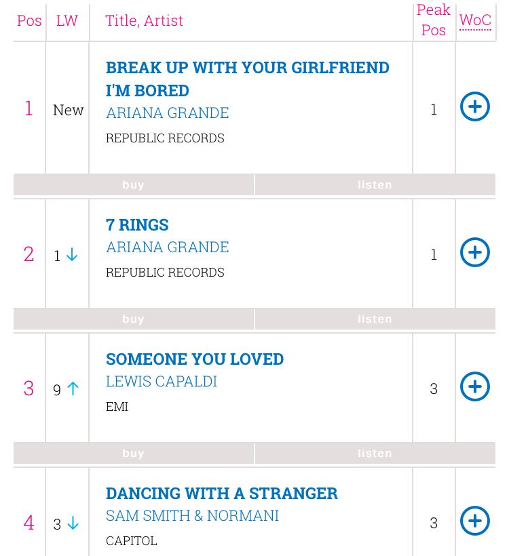Open Ariana Grande link under 7 Rings
Viewport: 509px width, 556px height.
pos(167,247)
